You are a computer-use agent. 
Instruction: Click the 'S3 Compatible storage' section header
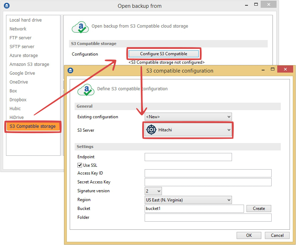94,44
